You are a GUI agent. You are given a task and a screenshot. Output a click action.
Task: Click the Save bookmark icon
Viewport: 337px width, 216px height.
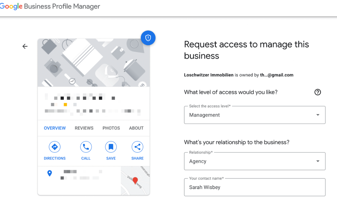[111, 147]
